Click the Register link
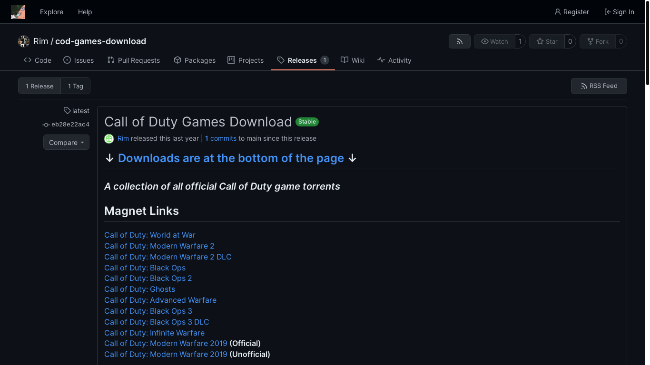This screenshot has height=365, width=650. (571, 12)
